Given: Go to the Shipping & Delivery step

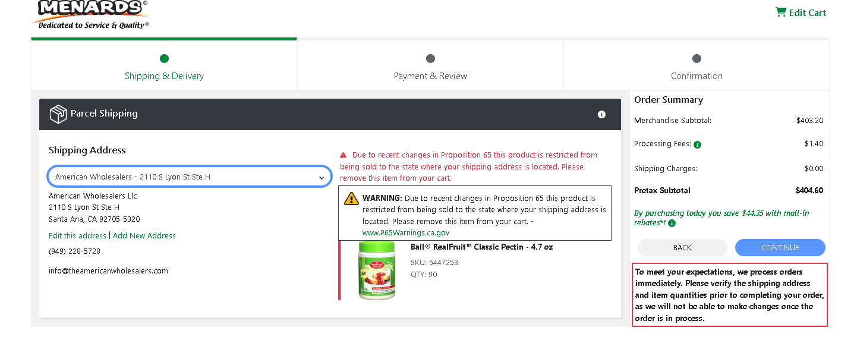Looking at the screenshot, I should 164,67.
